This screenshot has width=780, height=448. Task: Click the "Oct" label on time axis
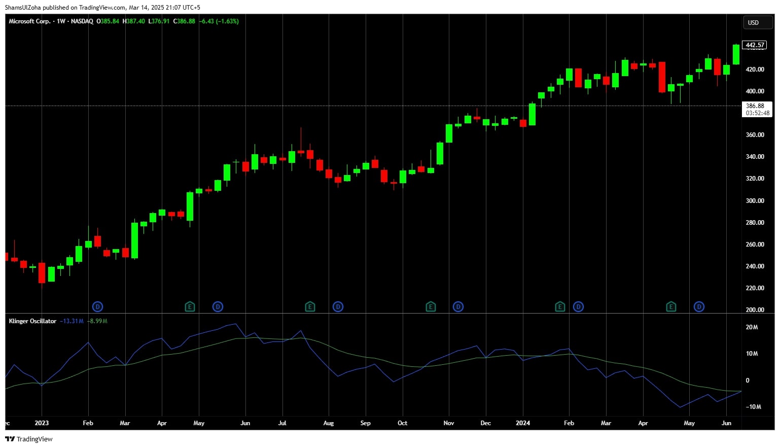pyautogui.click(x=402, y=423)
